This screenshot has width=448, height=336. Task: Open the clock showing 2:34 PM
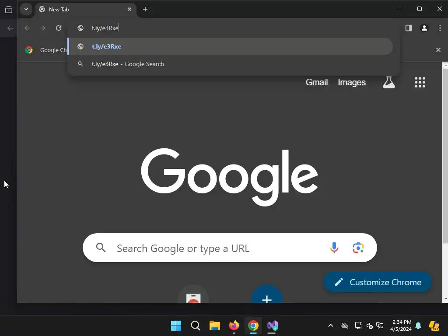[401, 325]
